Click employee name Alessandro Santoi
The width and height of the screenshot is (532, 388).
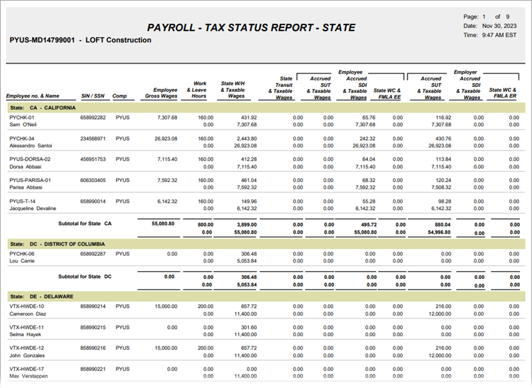point(31,145)
